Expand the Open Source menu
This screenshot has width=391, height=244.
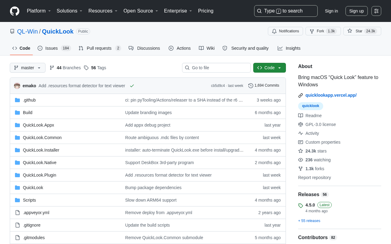click(x=141, y=11)
